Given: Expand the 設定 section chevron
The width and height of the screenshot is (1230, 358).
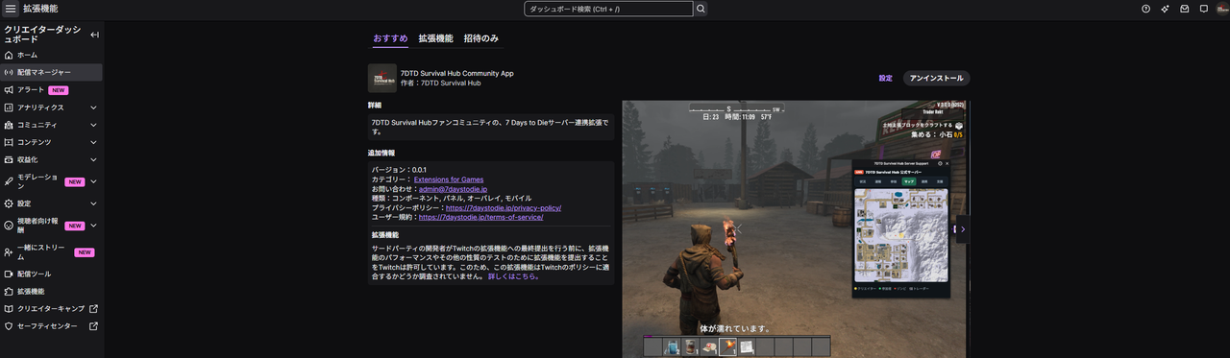Looking at the screenshot, I should coord(93,203).
